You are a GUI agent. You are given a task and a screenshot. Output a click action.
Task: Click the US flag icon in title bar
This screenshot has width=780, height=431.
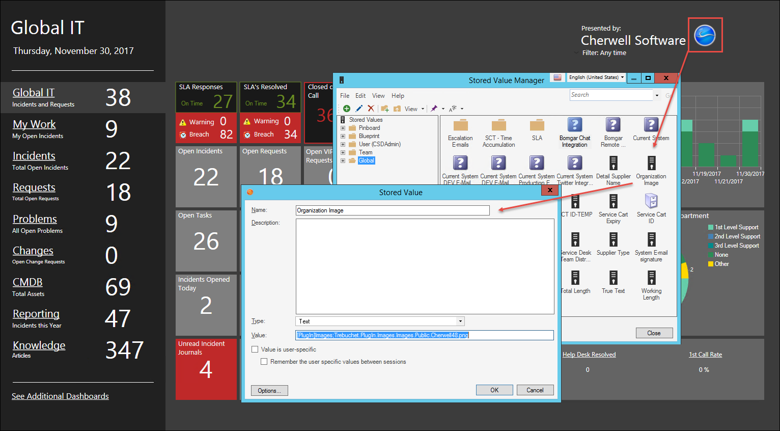click(x=558, y=77)
